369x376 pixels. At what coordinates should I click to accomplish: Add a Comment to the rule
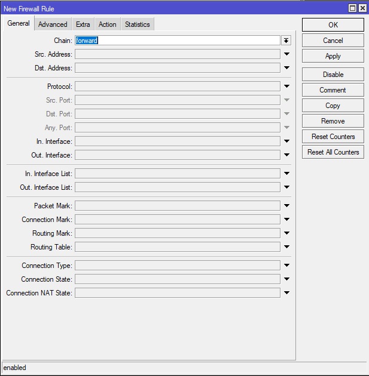[x=333, y=90]
